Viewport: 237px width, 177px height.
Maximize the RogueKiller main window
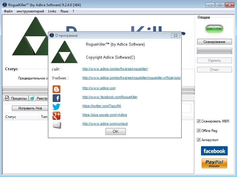click(220, 5)
